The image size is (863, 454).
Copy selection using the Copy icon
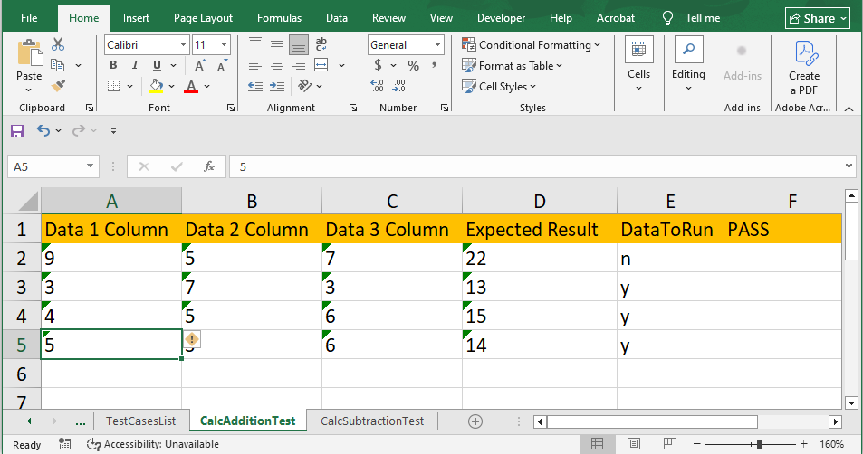tap(57, 65)
